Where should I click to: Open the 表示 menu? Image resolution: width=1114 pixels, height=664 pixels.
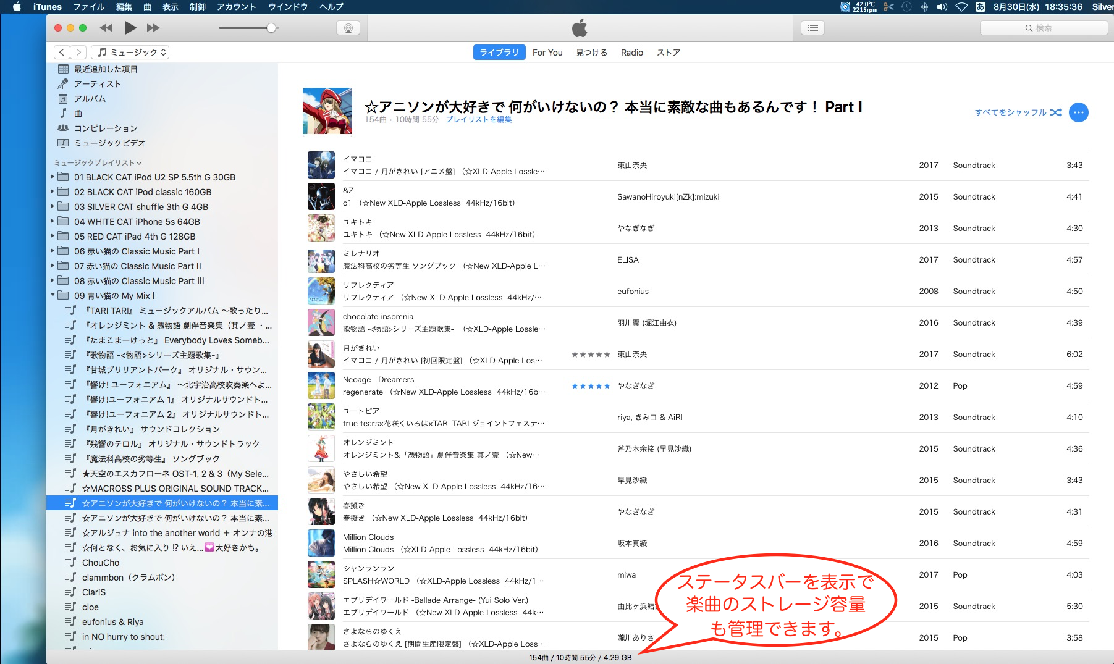coord(171,7)
